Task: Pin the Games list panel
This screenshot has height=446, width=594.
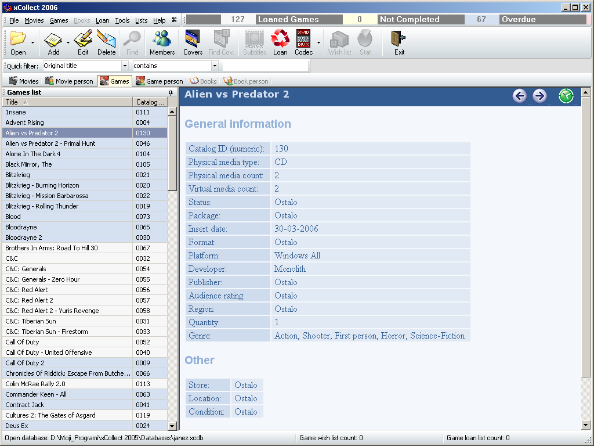Action: pyautogui.click(x=171, y=92)
